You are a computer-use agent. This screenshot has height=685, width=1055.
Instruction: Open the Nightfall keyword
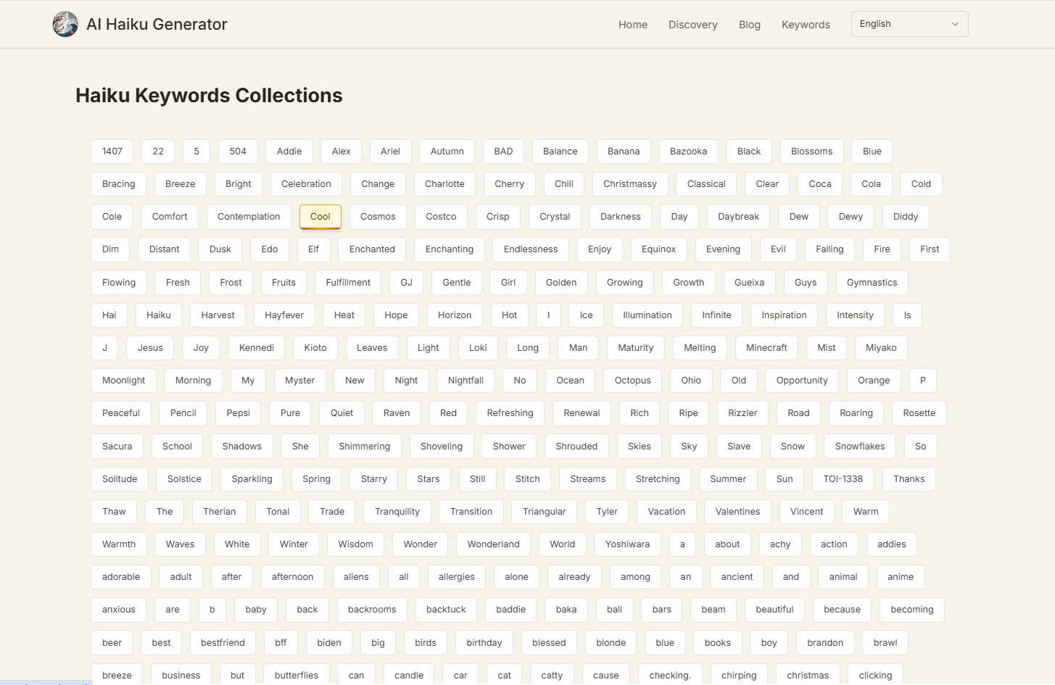[466, 381]
